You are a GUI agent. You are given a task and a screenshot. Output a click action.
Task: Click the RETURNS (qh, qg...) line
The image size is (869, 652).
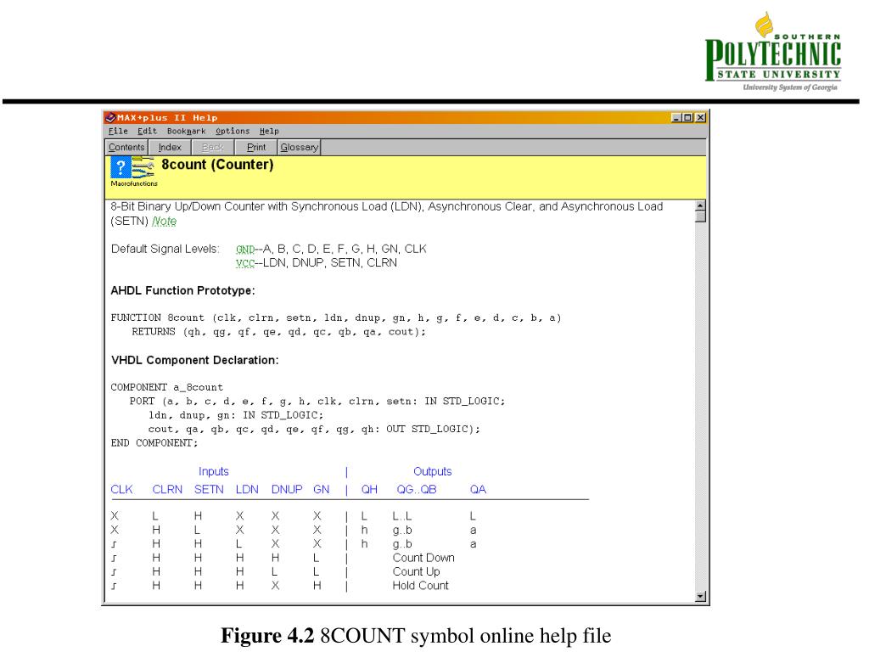tap(278, 332)
